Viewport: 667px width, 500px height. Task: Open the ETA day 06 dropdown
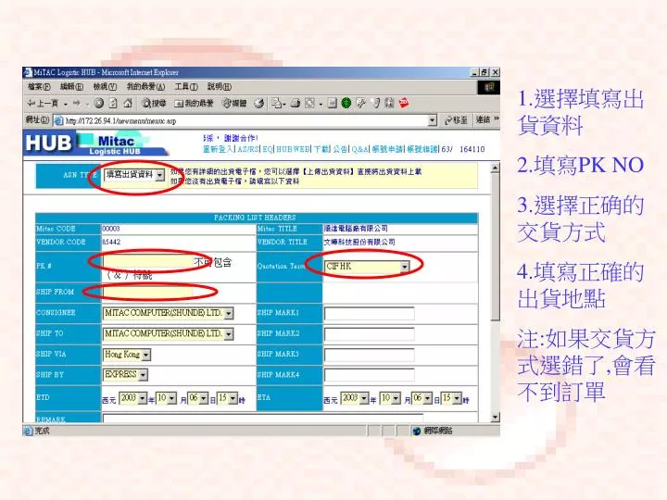(422, 398)
